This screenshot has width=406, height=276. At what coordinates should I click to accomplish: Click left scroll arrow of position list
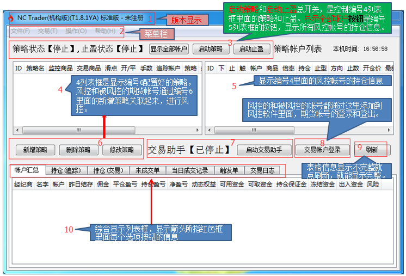209,130
